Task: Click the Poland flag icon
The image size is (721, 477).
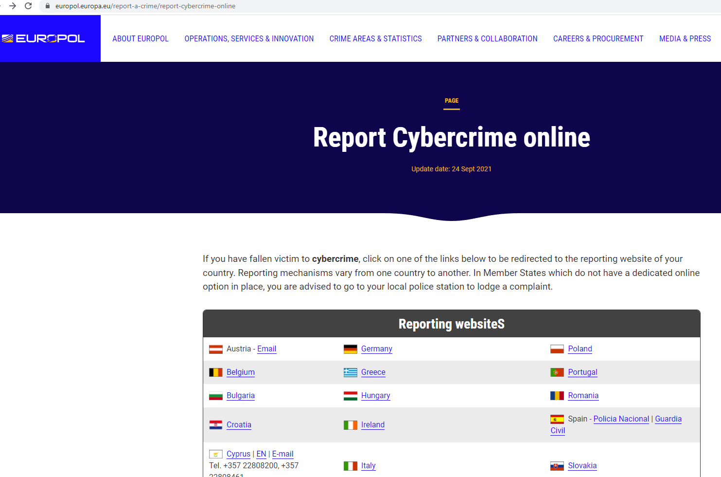Action: tap(557, 349)
